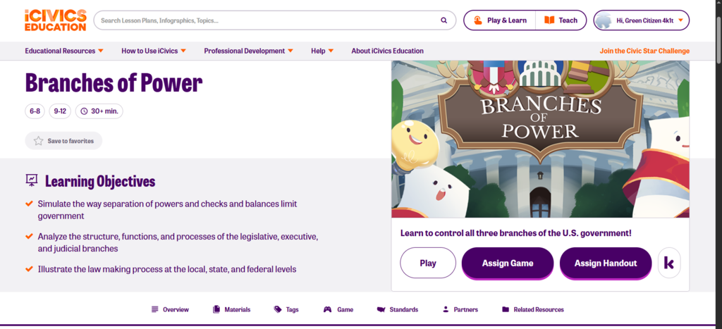722x329 pixels.
Task: Open About iCivics Education page
Action: point(387,51)
